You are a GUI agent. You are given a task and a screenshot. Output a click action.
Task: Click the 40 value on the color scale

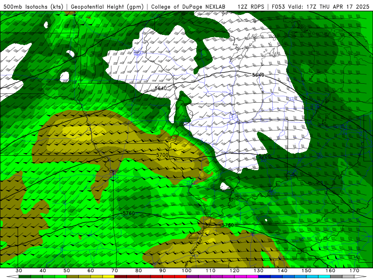click(x=43, y=271)
